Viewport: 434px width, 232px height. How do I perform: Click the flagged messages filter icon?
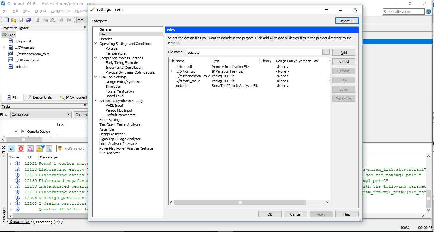(49, 149)
